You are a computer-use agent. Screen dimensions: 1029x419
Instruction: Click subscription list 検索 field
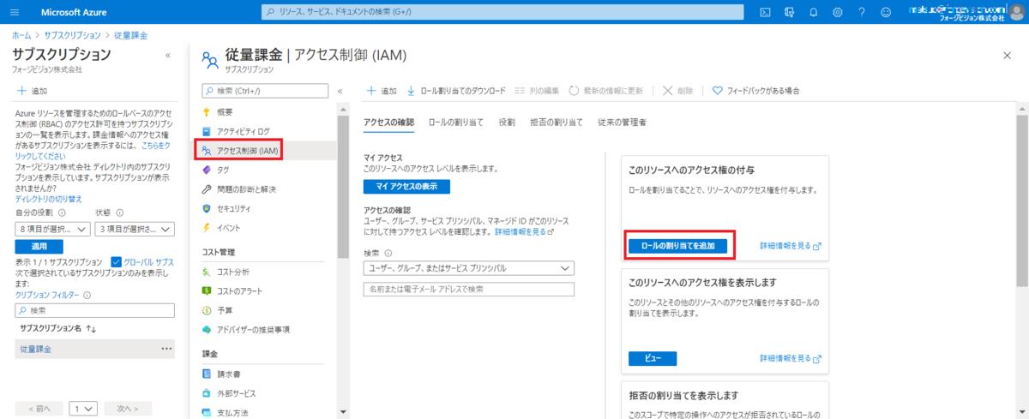tap(95, 310)
